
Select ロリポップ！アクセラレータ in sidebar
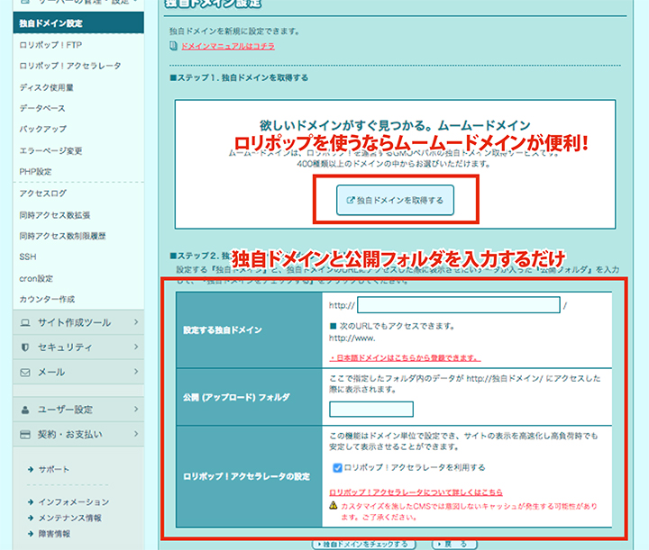point(70,66)
